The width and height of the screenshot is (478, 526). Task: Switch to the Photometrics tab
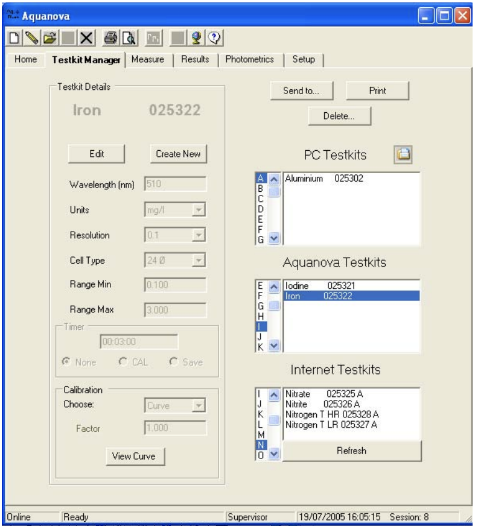pos(249,59)
